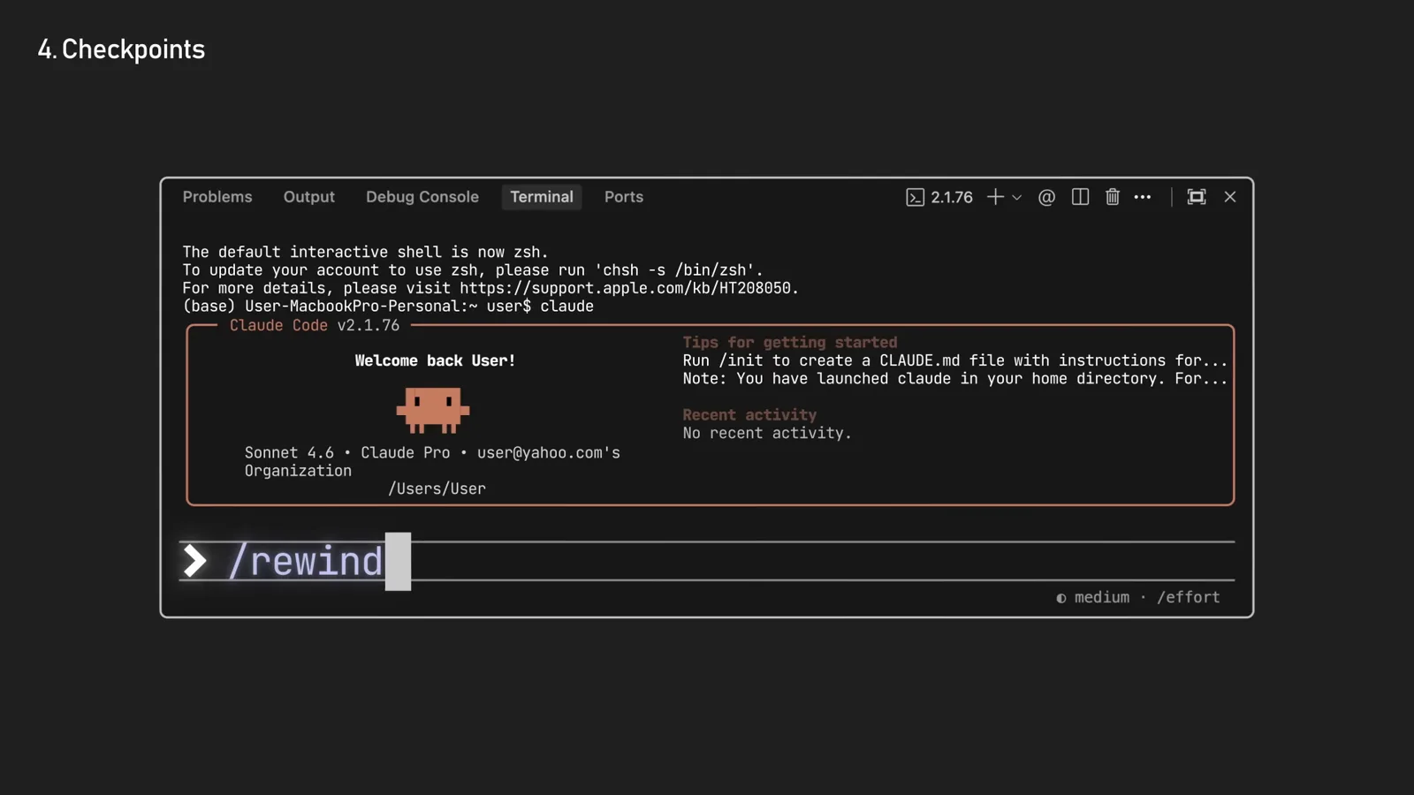The image size is (1414, 795).
Task: Click the prompt chevron before /rewind
Action: click(194, 560)
